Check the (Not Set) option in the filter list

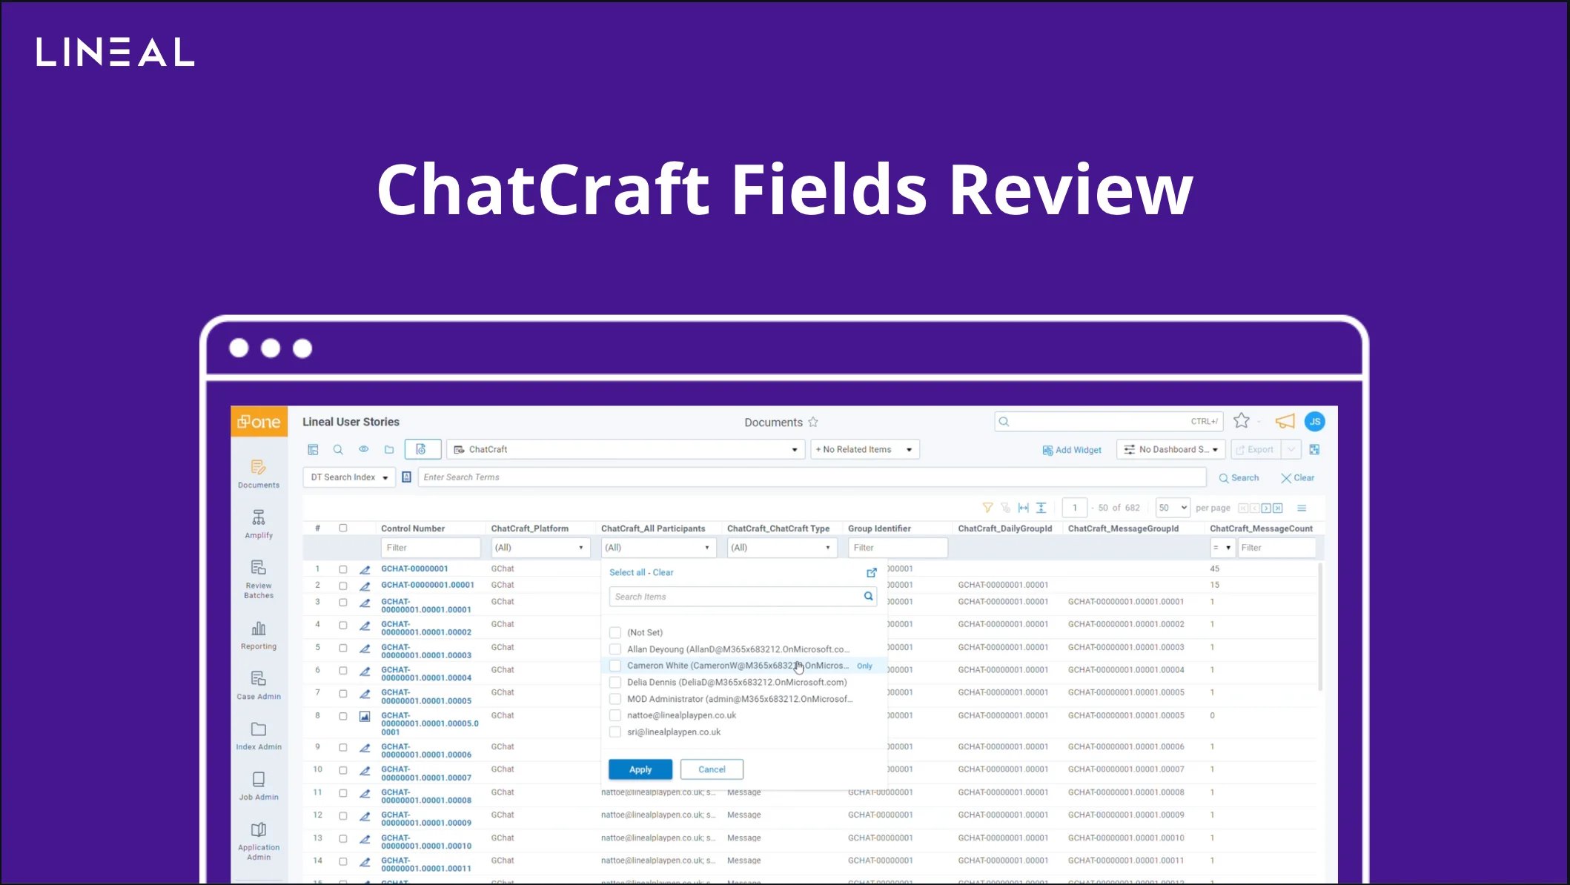click(x=615, y=632)
